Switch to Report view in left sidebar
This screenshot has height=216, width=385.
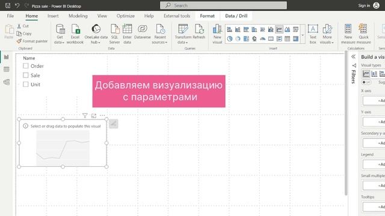click(7, 57)
